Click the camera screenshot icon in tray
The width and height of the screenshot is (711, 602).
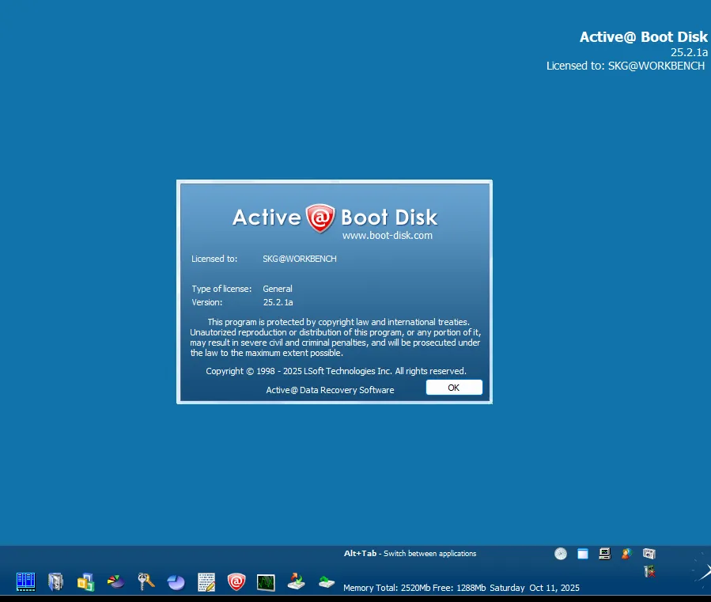tap(649, 554)
